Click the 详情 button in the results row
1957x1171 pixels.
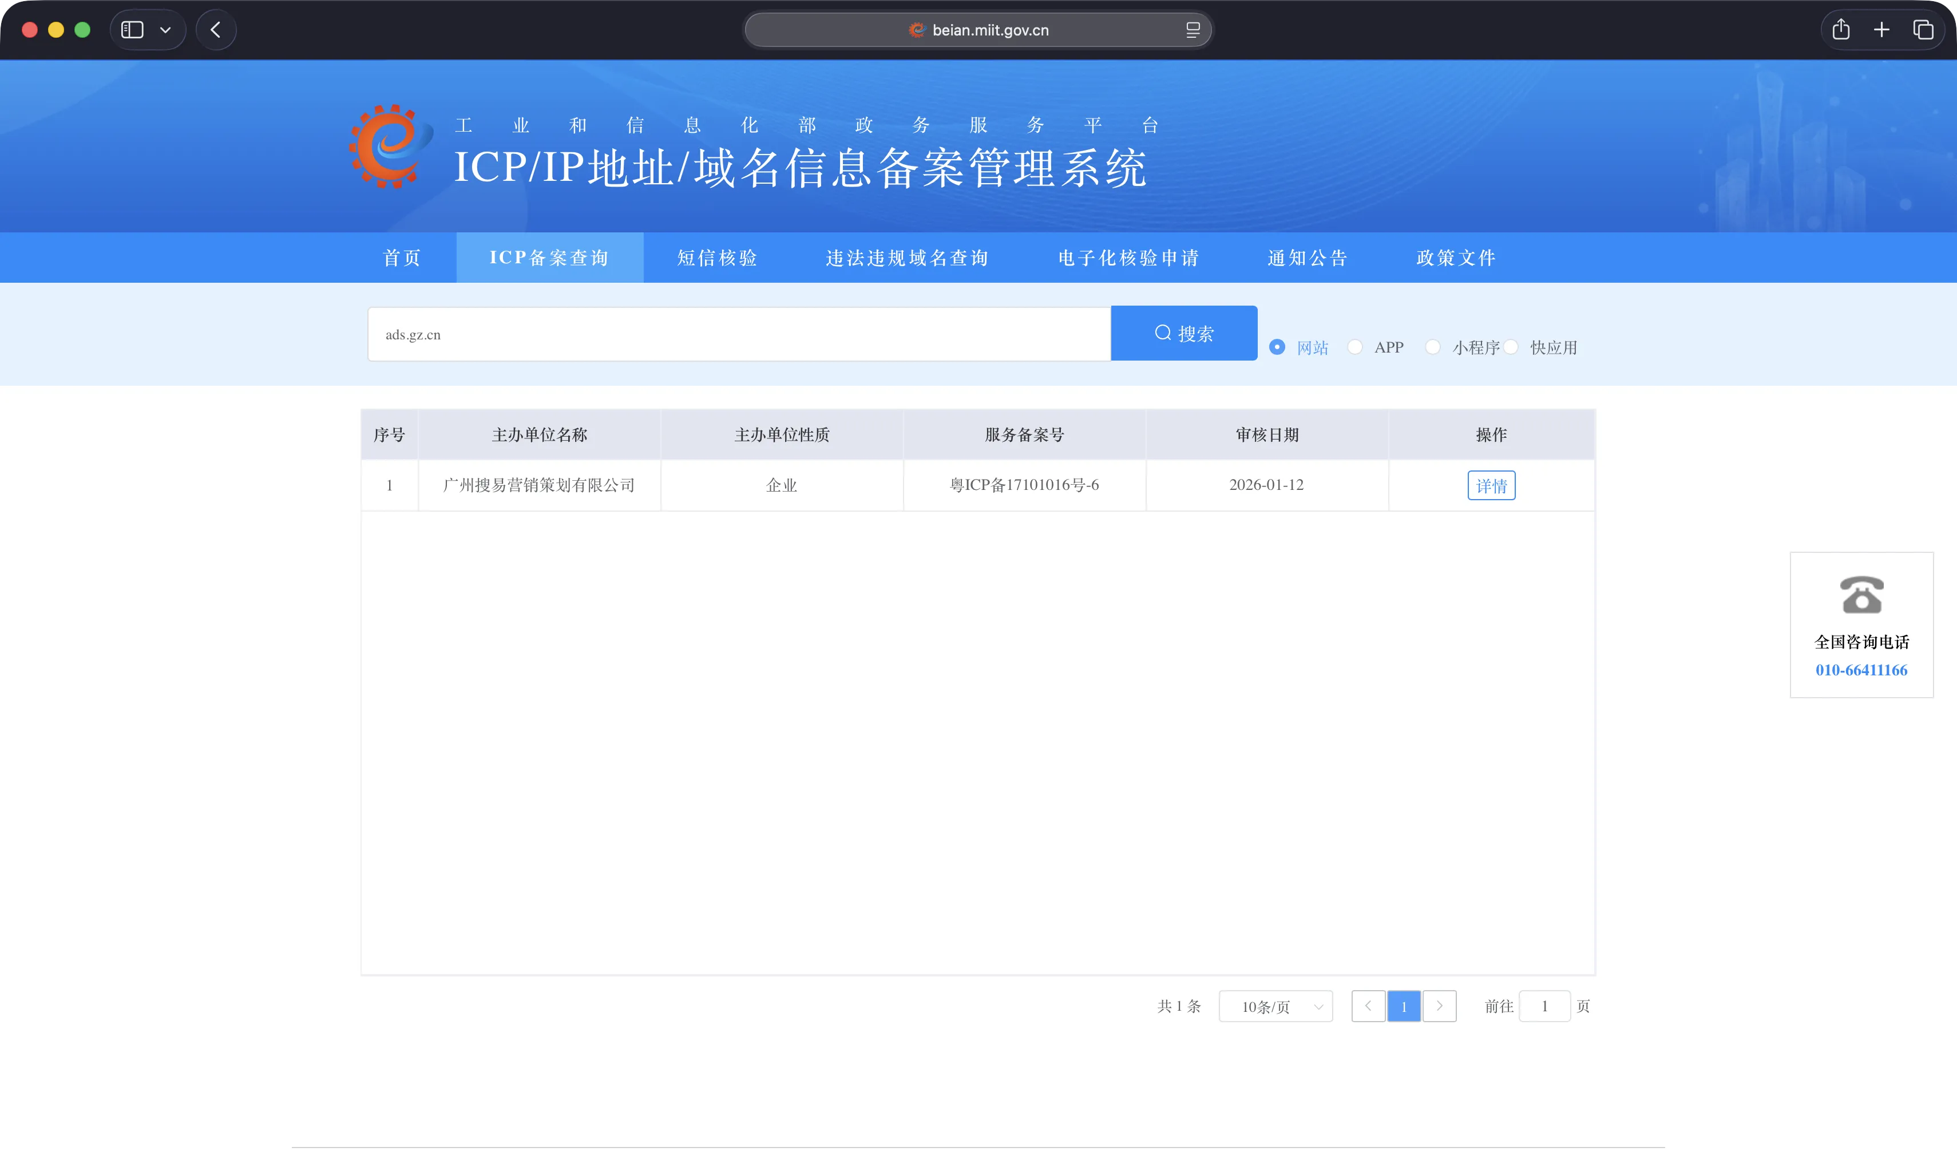click(x=1491, y=485)
